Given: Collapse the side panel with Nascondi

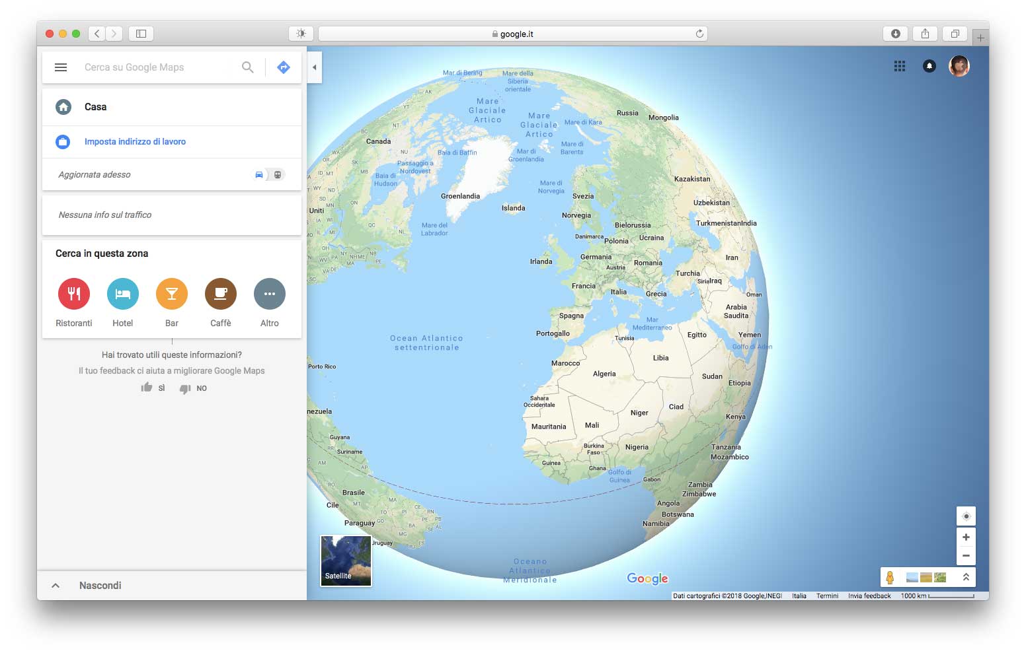Looking at the screenshot, I should (x=99, y=585).
